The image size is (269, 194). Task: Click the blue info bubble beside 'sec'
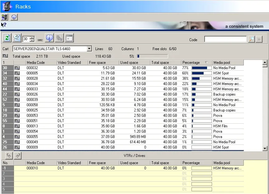point(49,38)
